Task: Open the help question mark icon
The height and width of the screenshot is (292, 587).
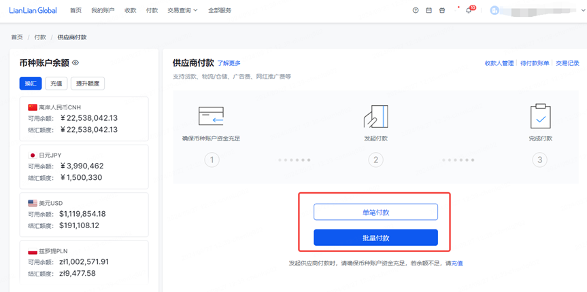Action: tap(415, 10)
